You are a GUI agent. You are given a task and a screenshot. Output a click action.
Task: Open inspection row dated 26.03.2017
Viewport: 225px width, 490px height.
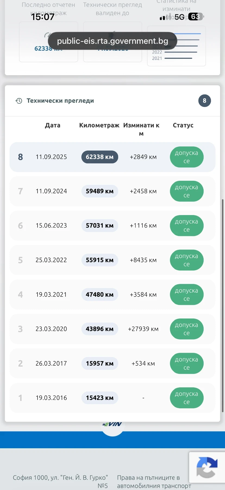point(112,363)
